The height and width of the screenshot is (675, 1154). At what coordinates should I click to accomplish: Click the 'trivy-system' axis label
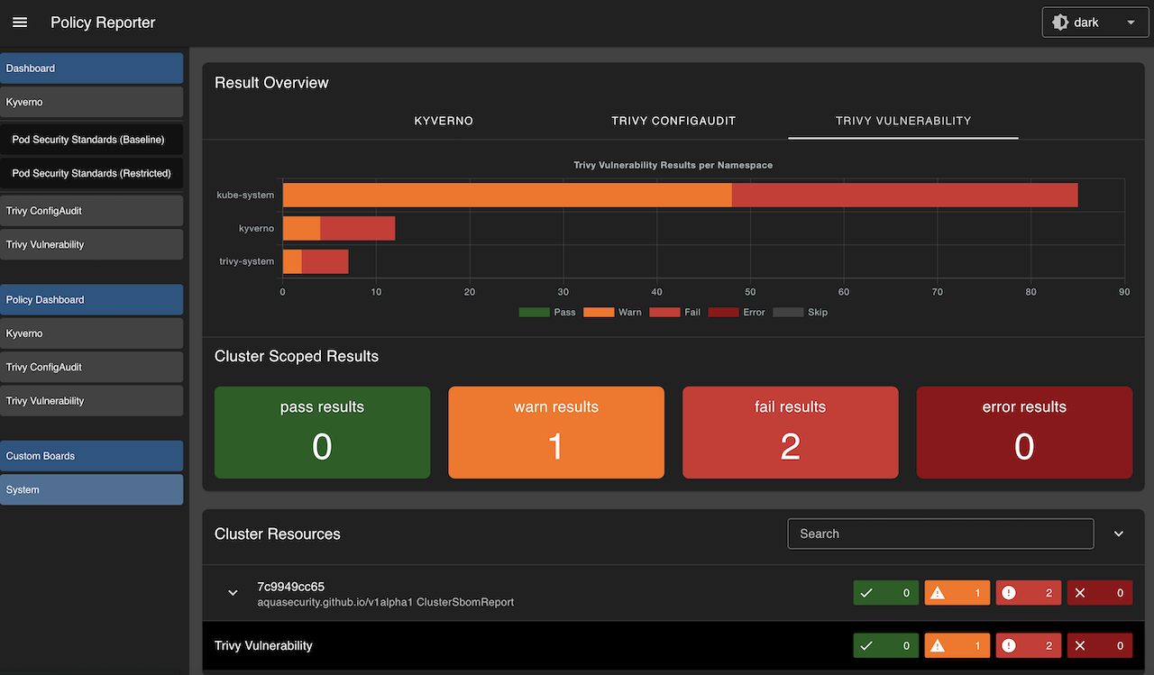[x=247, y=261]
